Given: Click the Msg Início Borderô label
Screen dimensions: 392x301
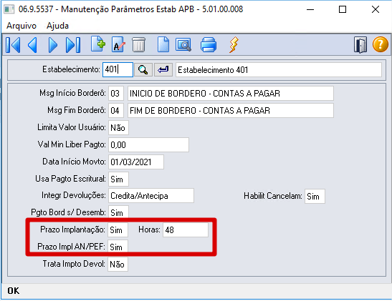Looking at the screenshot, I should pyautogui.click(x=73, y=93).
